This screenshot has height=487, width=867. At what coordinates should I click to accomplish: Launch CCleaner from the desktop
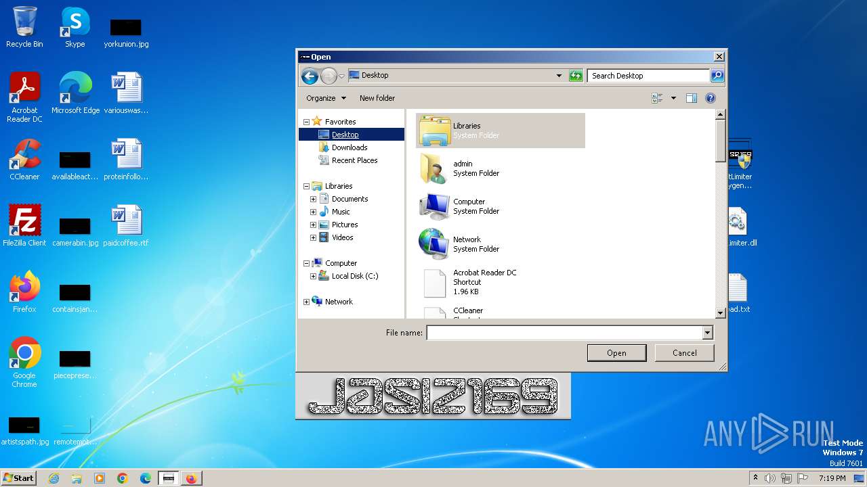(x=24, y=160)
